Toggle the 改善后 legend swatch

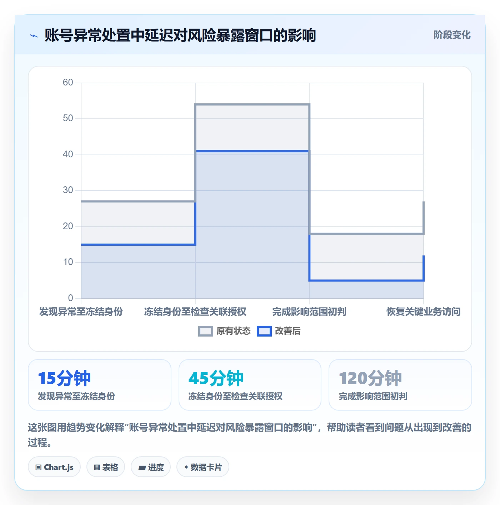click(x=264, y=331)
